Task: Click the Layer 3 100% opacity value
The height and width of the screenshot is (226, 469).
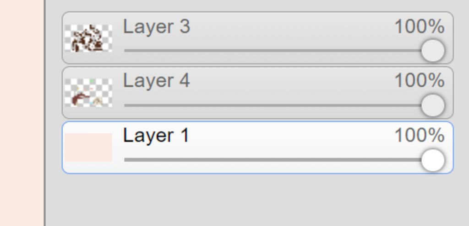Action: click(420, 27)
